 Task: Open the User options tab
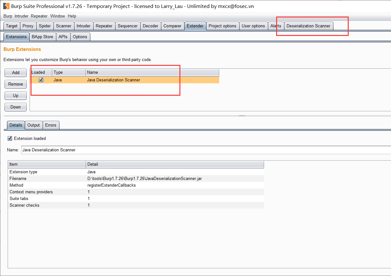coord(253,26)
